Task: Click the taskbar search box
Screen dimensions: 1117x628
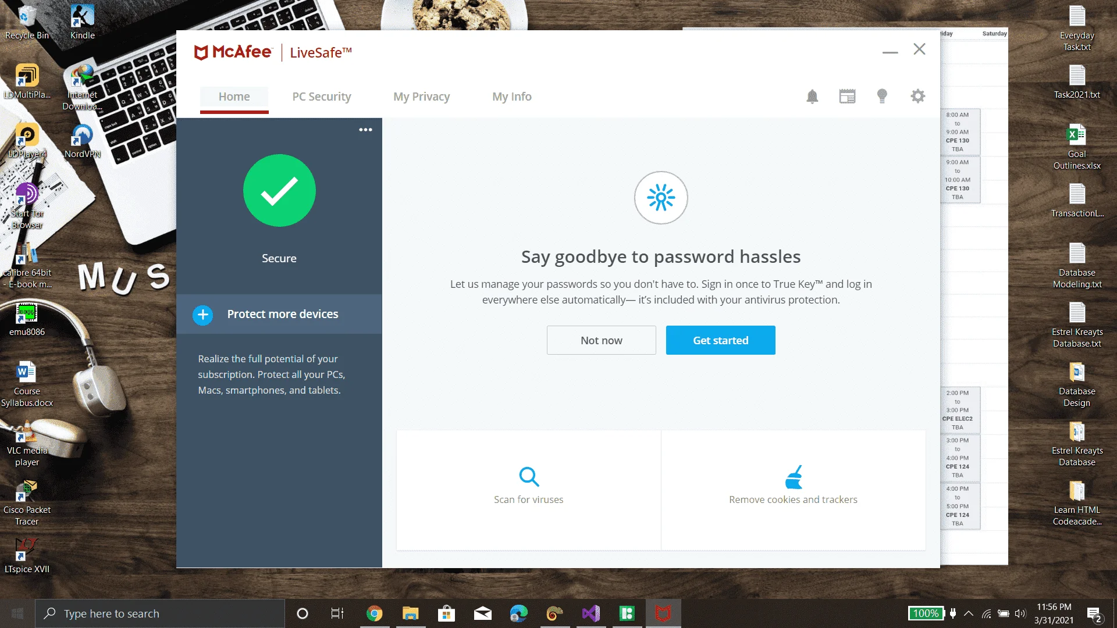Action: coord(160,613)
